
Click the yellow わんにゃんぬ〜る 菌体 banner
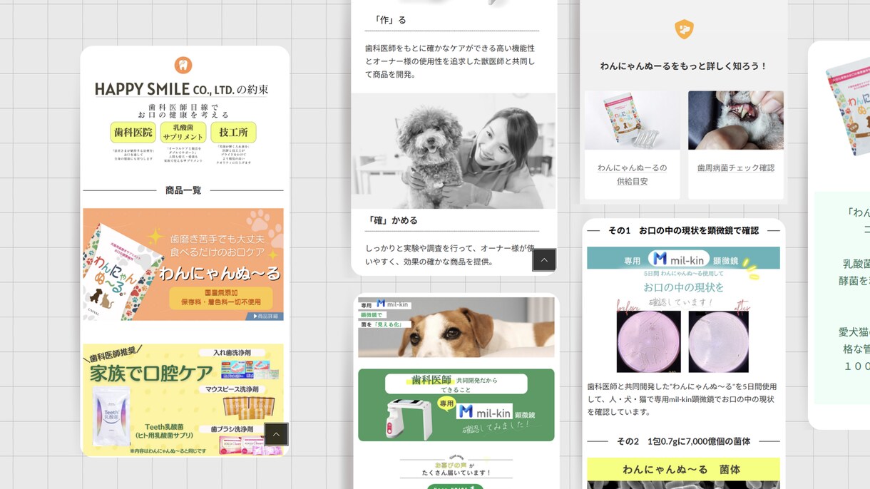[683, 469]
